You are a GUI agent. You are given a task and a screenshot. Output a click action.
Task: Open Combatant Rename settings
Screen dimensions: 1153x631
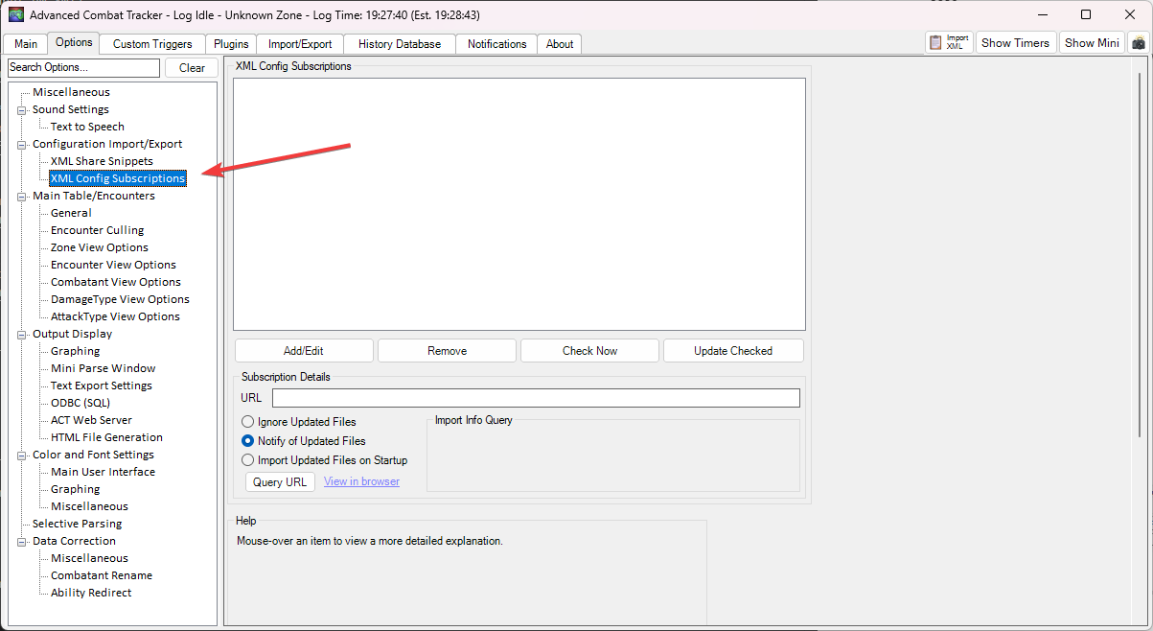(102, 575)
